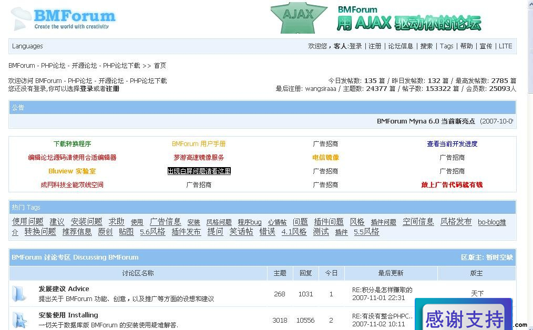Select the 风格问题 tag
Viewport: 533px width, 330px height.
(219, 222)
